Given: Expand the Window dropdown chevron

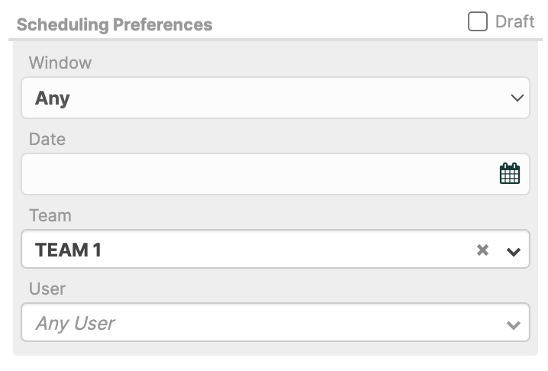Looking at the screenshot, I should 517,98.
